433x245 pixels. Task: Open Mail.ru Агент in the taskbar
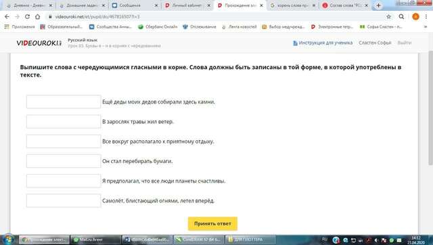click(95, 240)
